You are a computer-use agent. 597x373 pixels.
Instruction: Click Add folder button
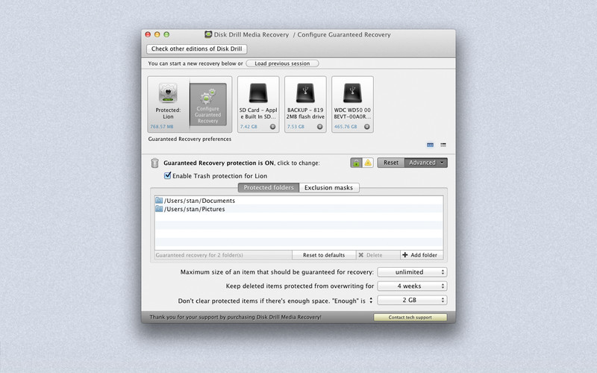(x=422, y=255)
